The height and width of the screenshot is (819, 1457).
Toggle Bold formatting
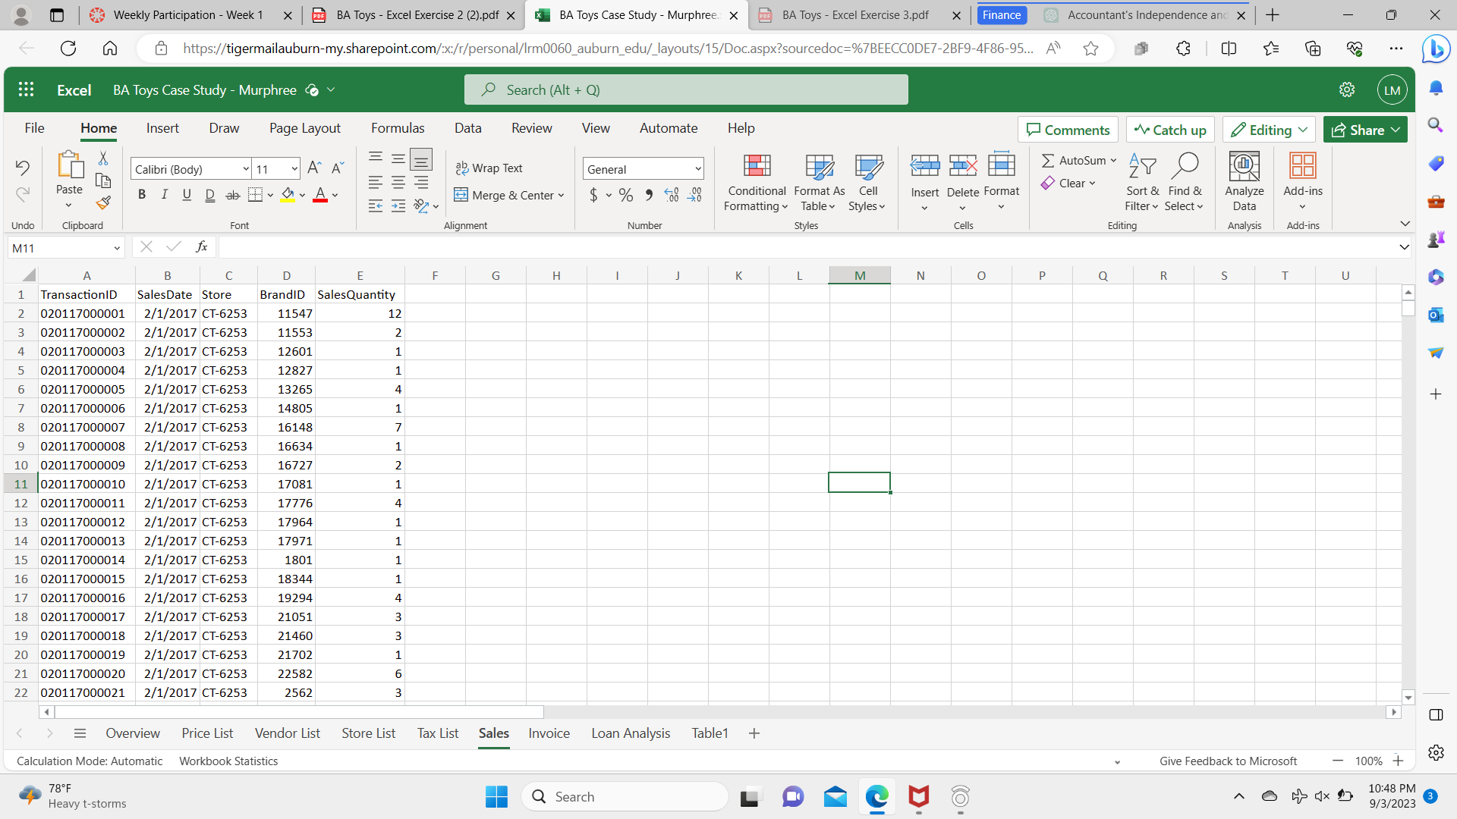[x=142, y=196]
